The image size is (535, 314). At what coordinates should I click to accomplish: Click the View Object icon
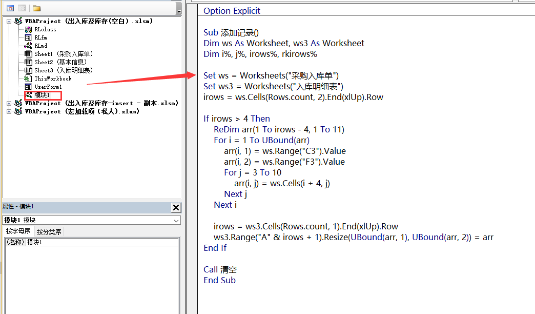(x=22, y=8)
